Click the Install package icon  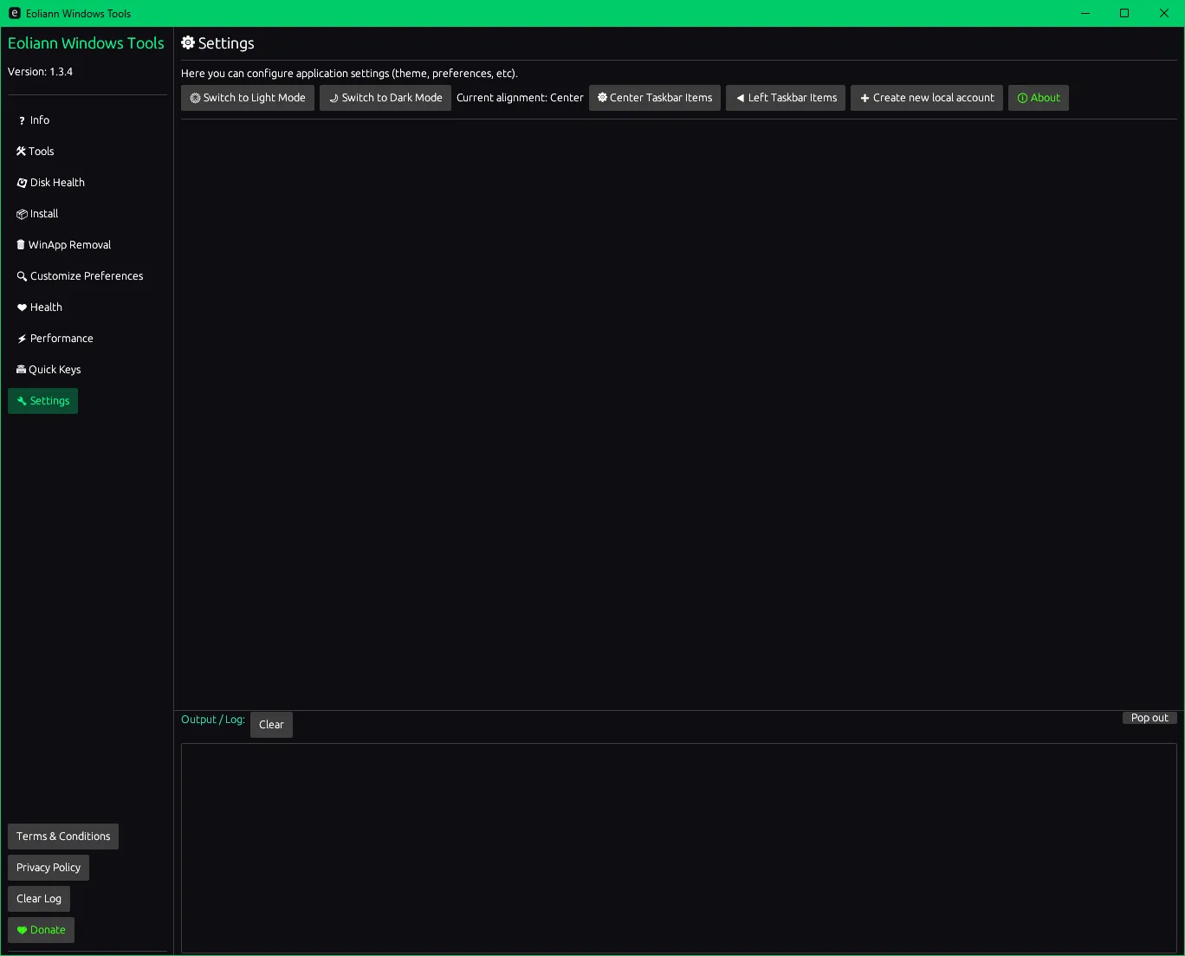click(x=22, y=214)
